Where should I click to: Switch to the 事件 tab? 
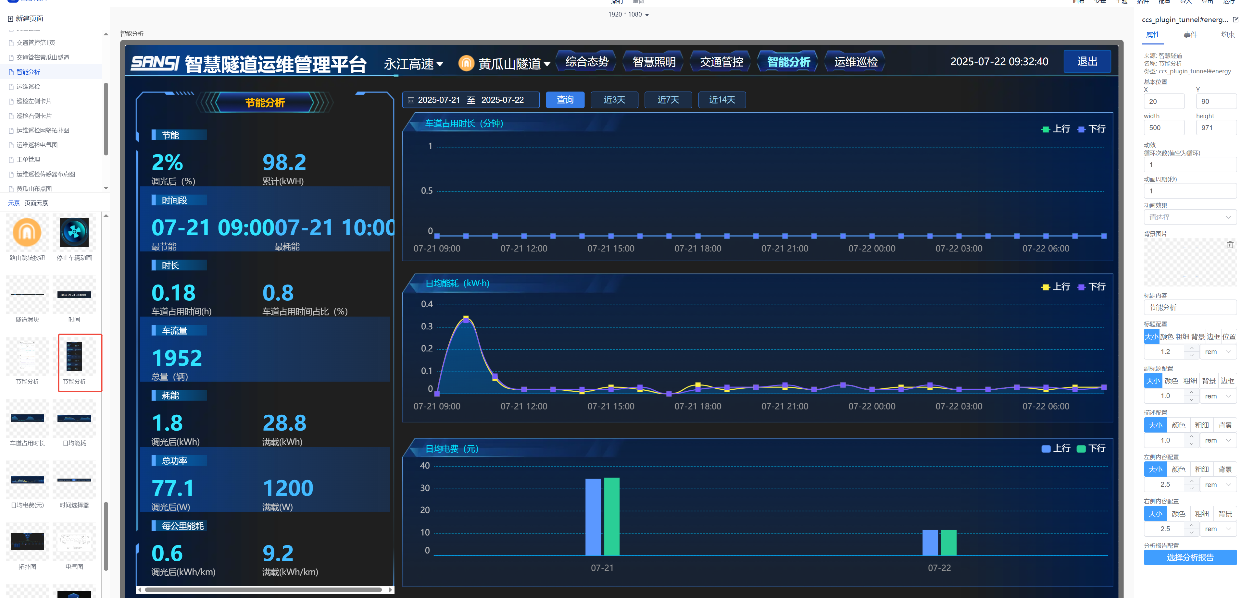click(1190, 35)
